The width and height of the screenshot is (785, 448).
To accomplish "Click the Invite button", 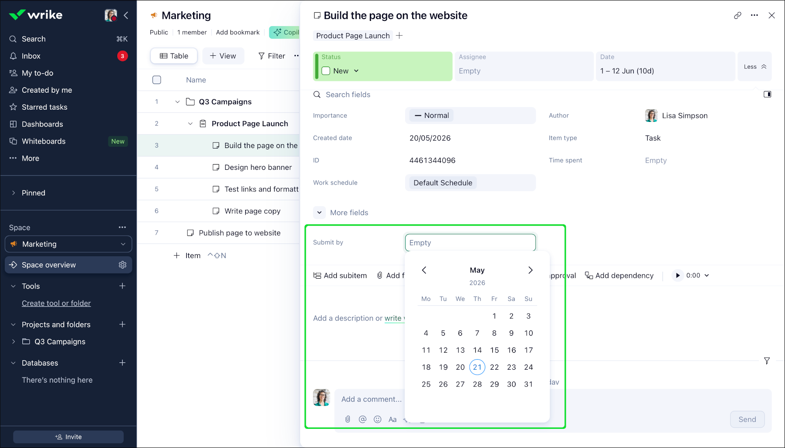I will pyautogui.click(x=68, y=437).
